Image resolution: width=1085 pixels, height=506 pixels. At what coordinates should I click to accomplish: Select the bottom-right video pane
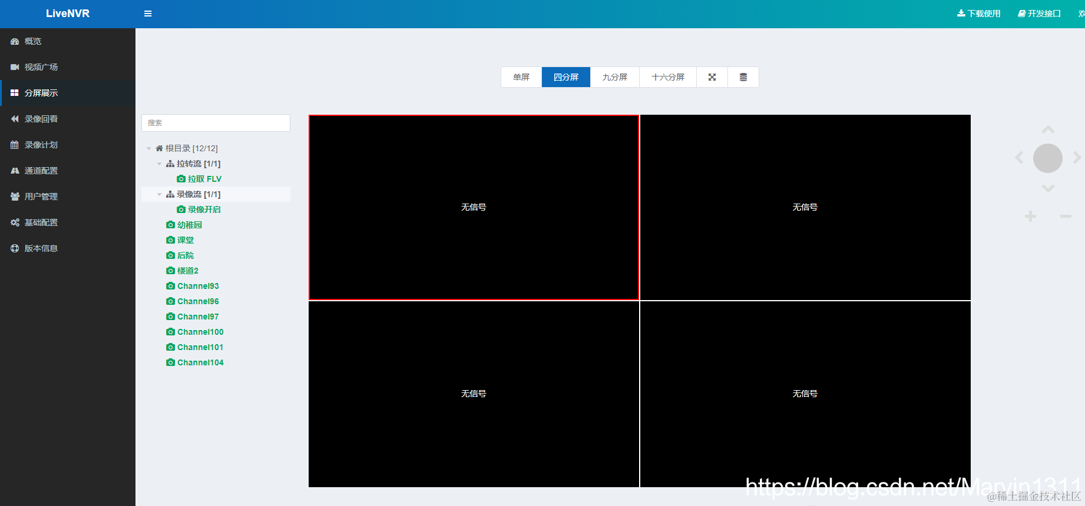point(805,394)
